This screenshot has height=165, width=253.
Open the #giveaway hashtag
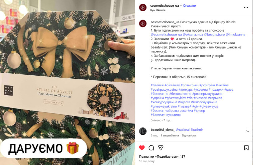[x=172, y=85]
